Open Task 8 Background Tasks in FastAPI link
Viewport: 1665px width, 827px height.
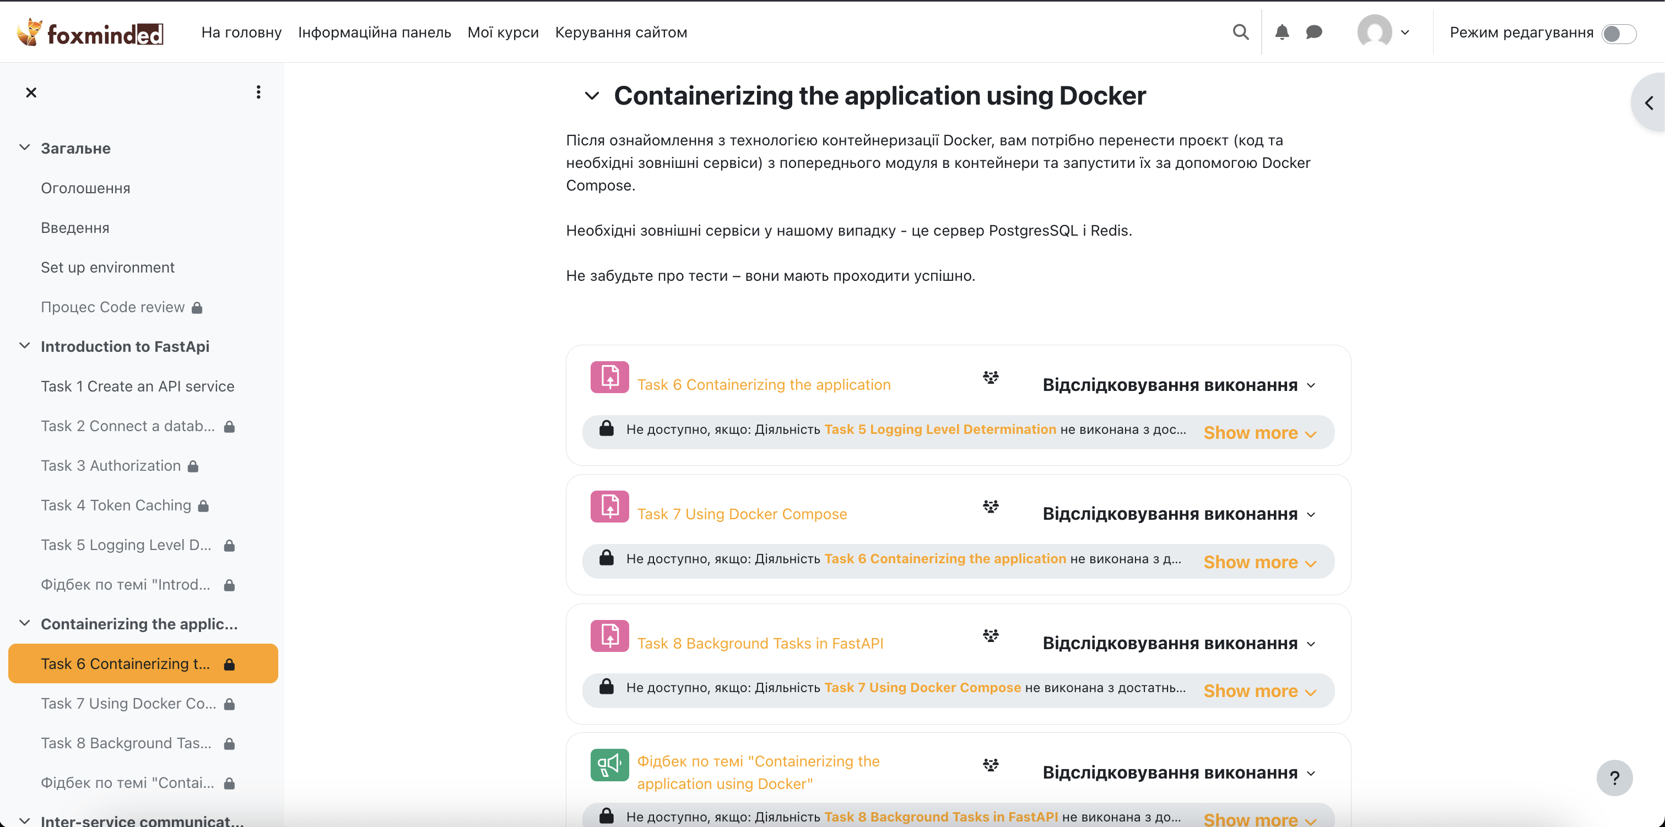click(759, 644)
